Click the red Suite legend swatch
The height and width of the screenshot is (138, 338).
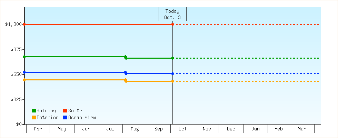tap(65, 111)
